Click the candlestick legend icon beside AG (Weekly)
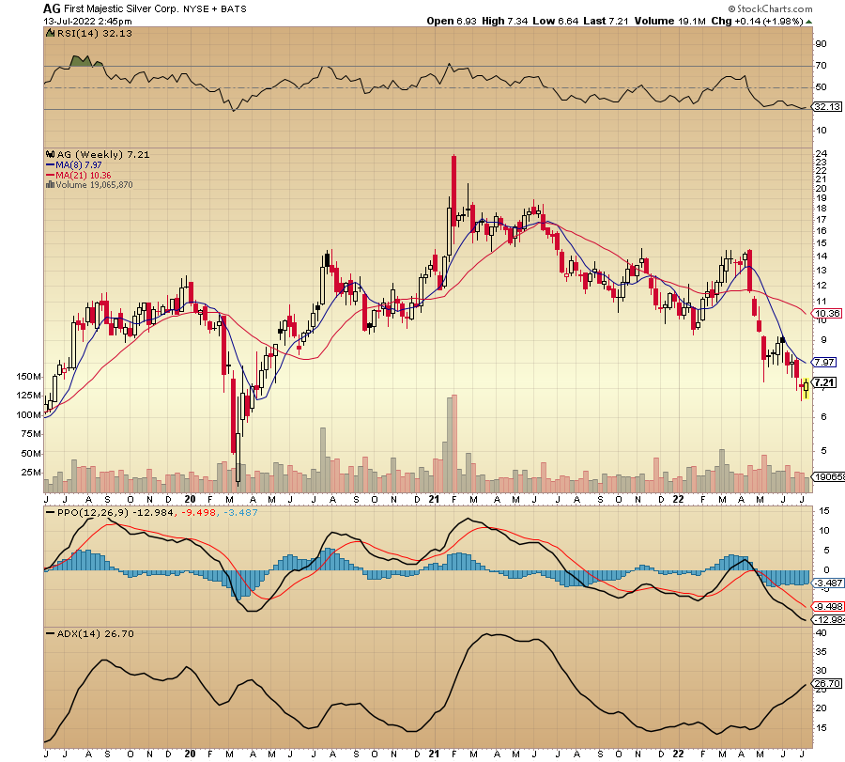Viewport: 845px width, 762px height. point(50,154)
